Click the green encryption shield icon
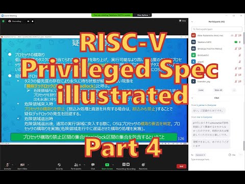Viewport: 245px width, 184px height. click(3, 21)
